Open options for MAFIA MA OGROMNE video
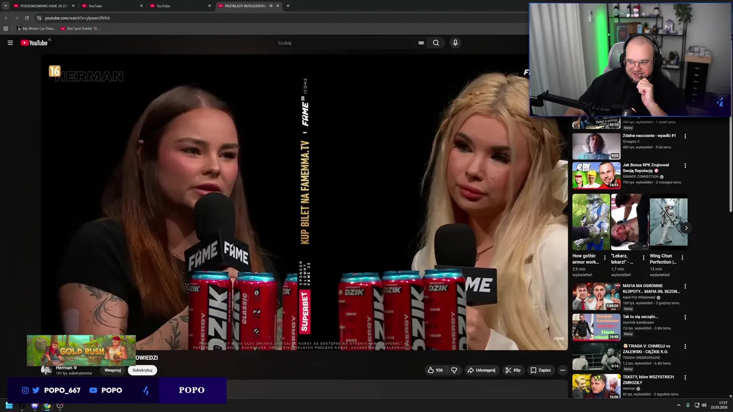The height and width of the screenshot is (412, 733). click(x=685, y=286)
